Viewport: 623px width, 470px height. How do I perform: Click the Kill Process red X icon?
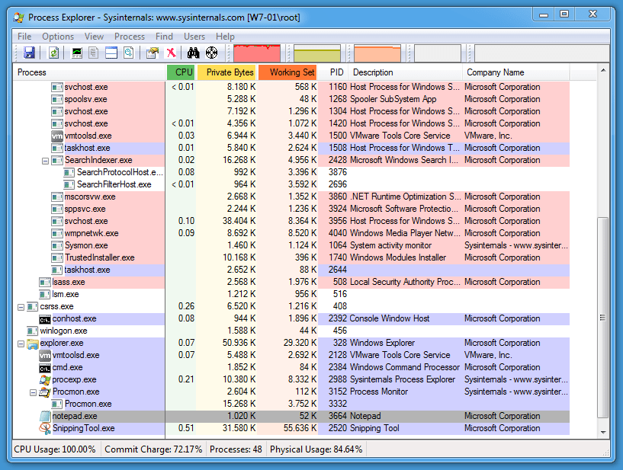coord(172,53)
